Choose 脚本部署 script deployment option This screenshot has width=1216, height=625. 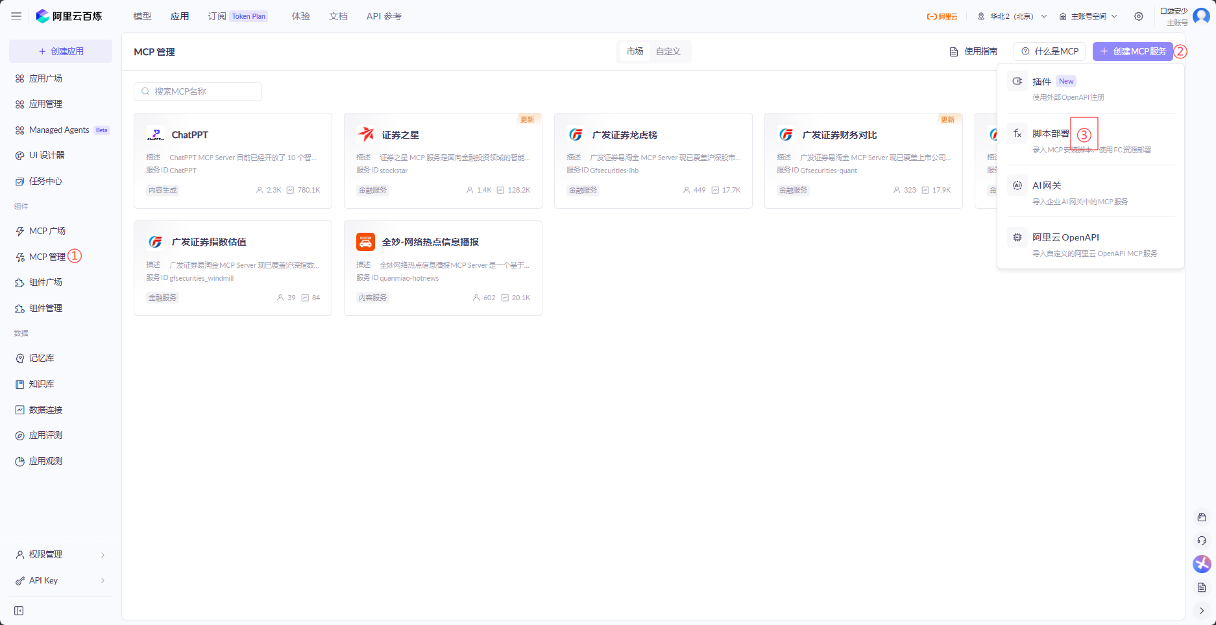(x=1091, y=139)
